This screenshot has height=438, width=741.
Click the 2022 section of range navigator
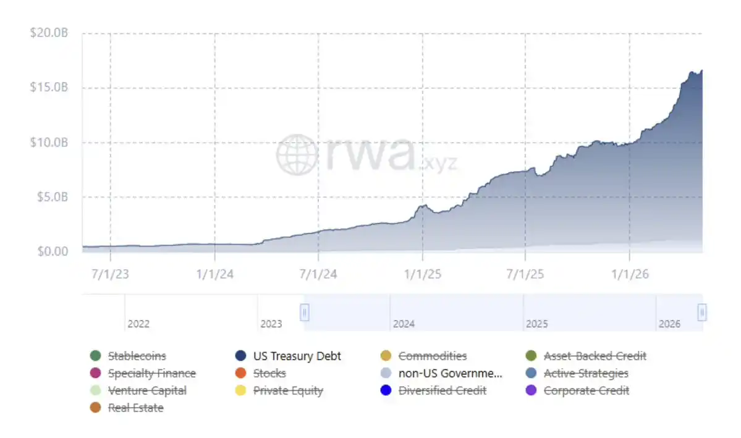[x=191, y=313]
